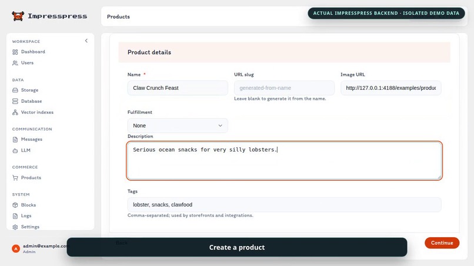Viewport: 474px width, 266px height.
Task: Collapse the sidebar with the chevron
Action: click(x=86, y=41)
